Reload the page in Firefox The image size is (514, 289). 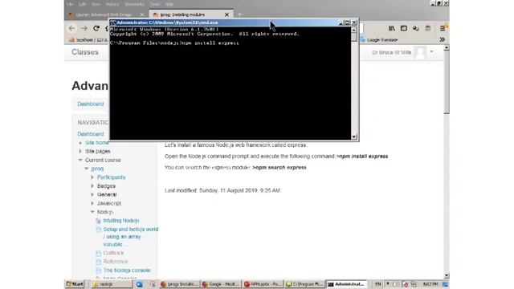pyautogui.click(x=96, y=29)
